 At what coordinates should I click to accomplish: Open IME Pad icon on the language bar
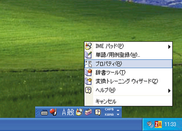pyautogui.click(x=80, y=112)
